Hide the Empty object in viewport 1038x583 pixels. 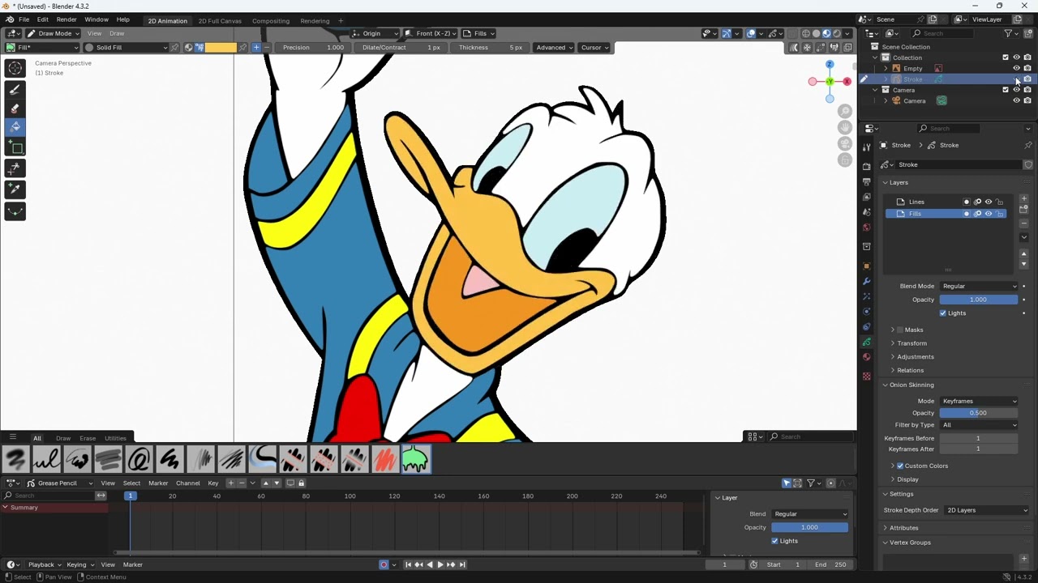tap(1016, 68)
